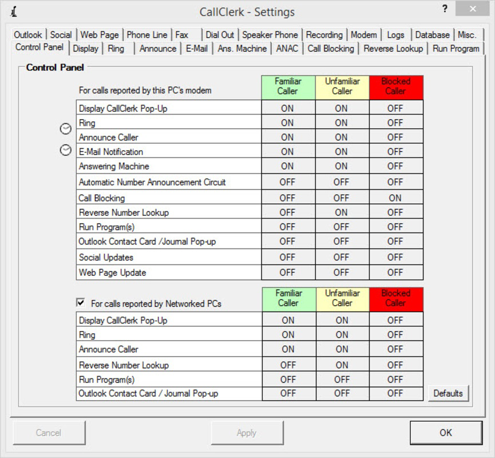
Task: Toggle networked Outlook Contact Card for Familiar Caller
Action: (289, 393)
